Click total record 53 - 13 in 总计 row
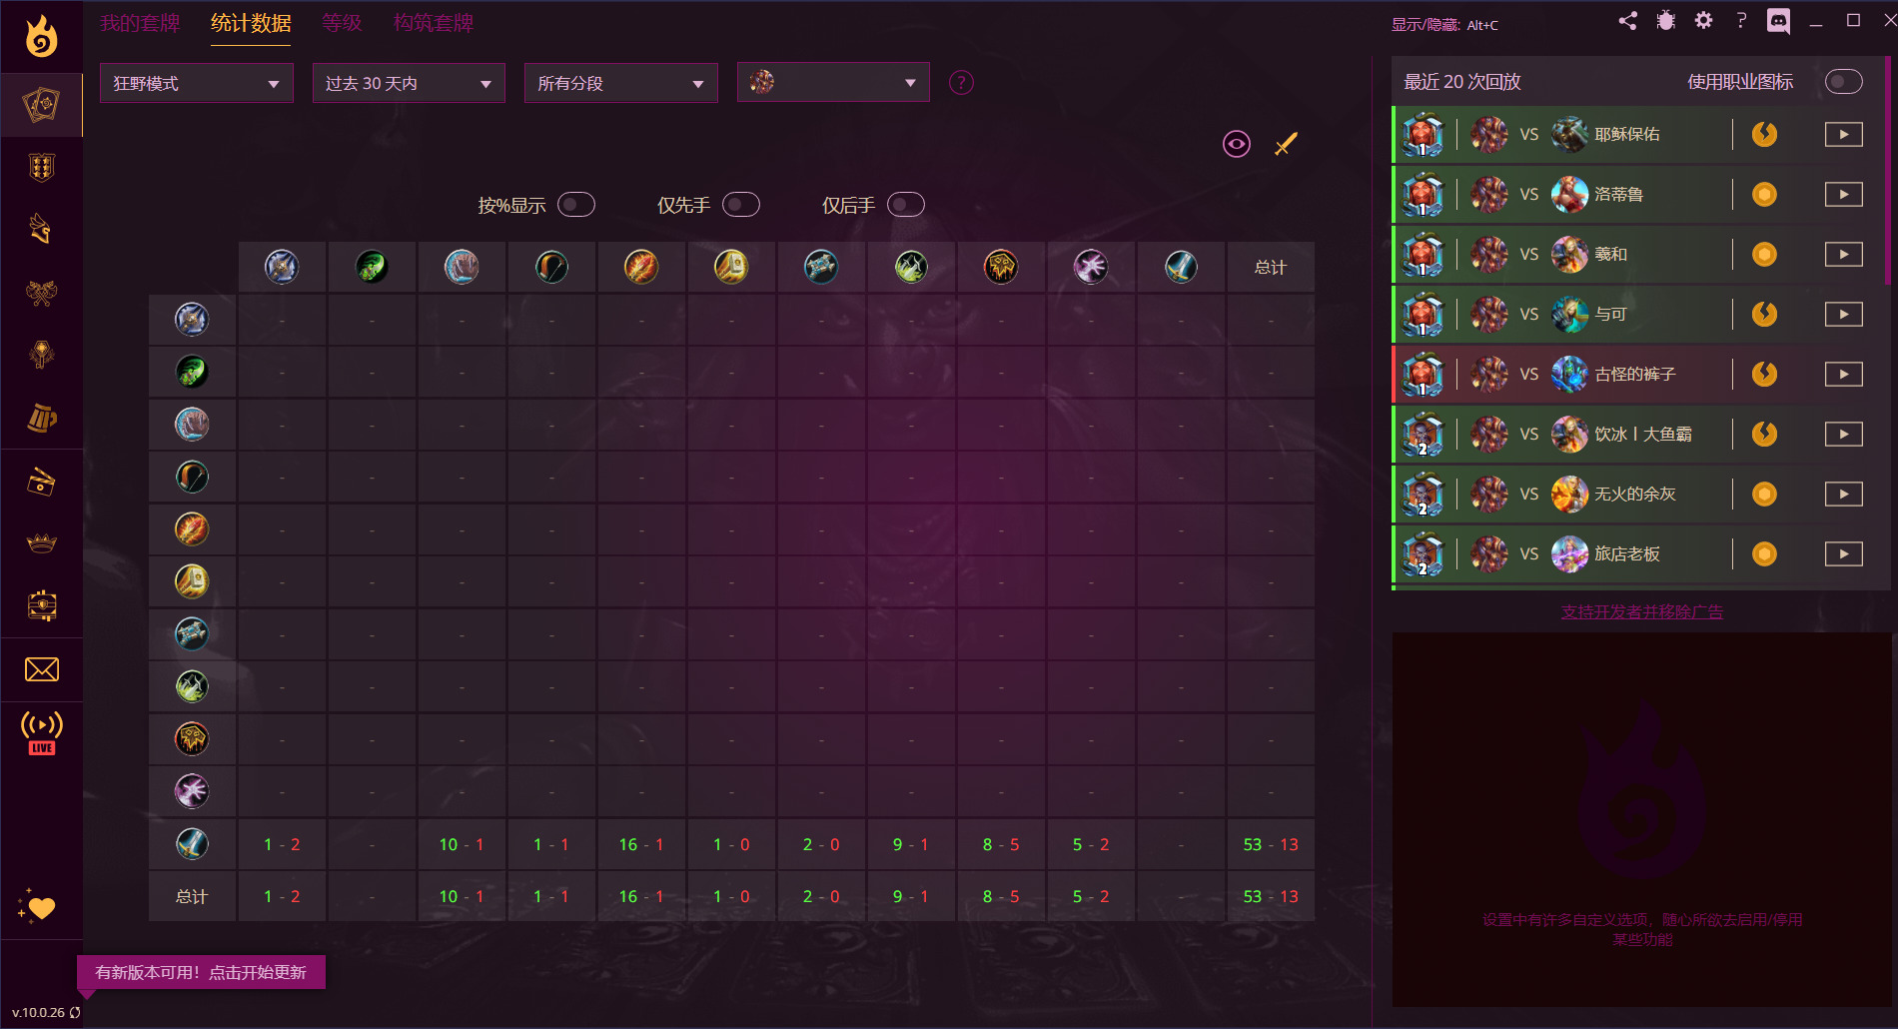The height and width of the screenshot is (1029, 1898). click(x=1271, y=896)
